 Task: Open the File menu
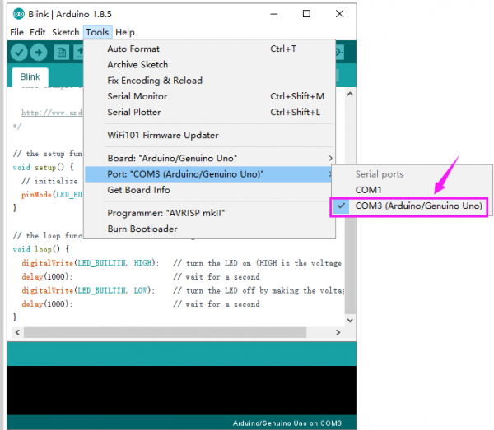(x=16, y=32)
